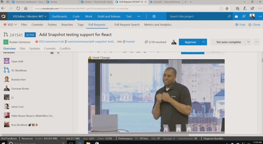Expand the Set auto-complete dropdown arrow
The width and height of the screenshot is (263, 144).
click(248, 42)
